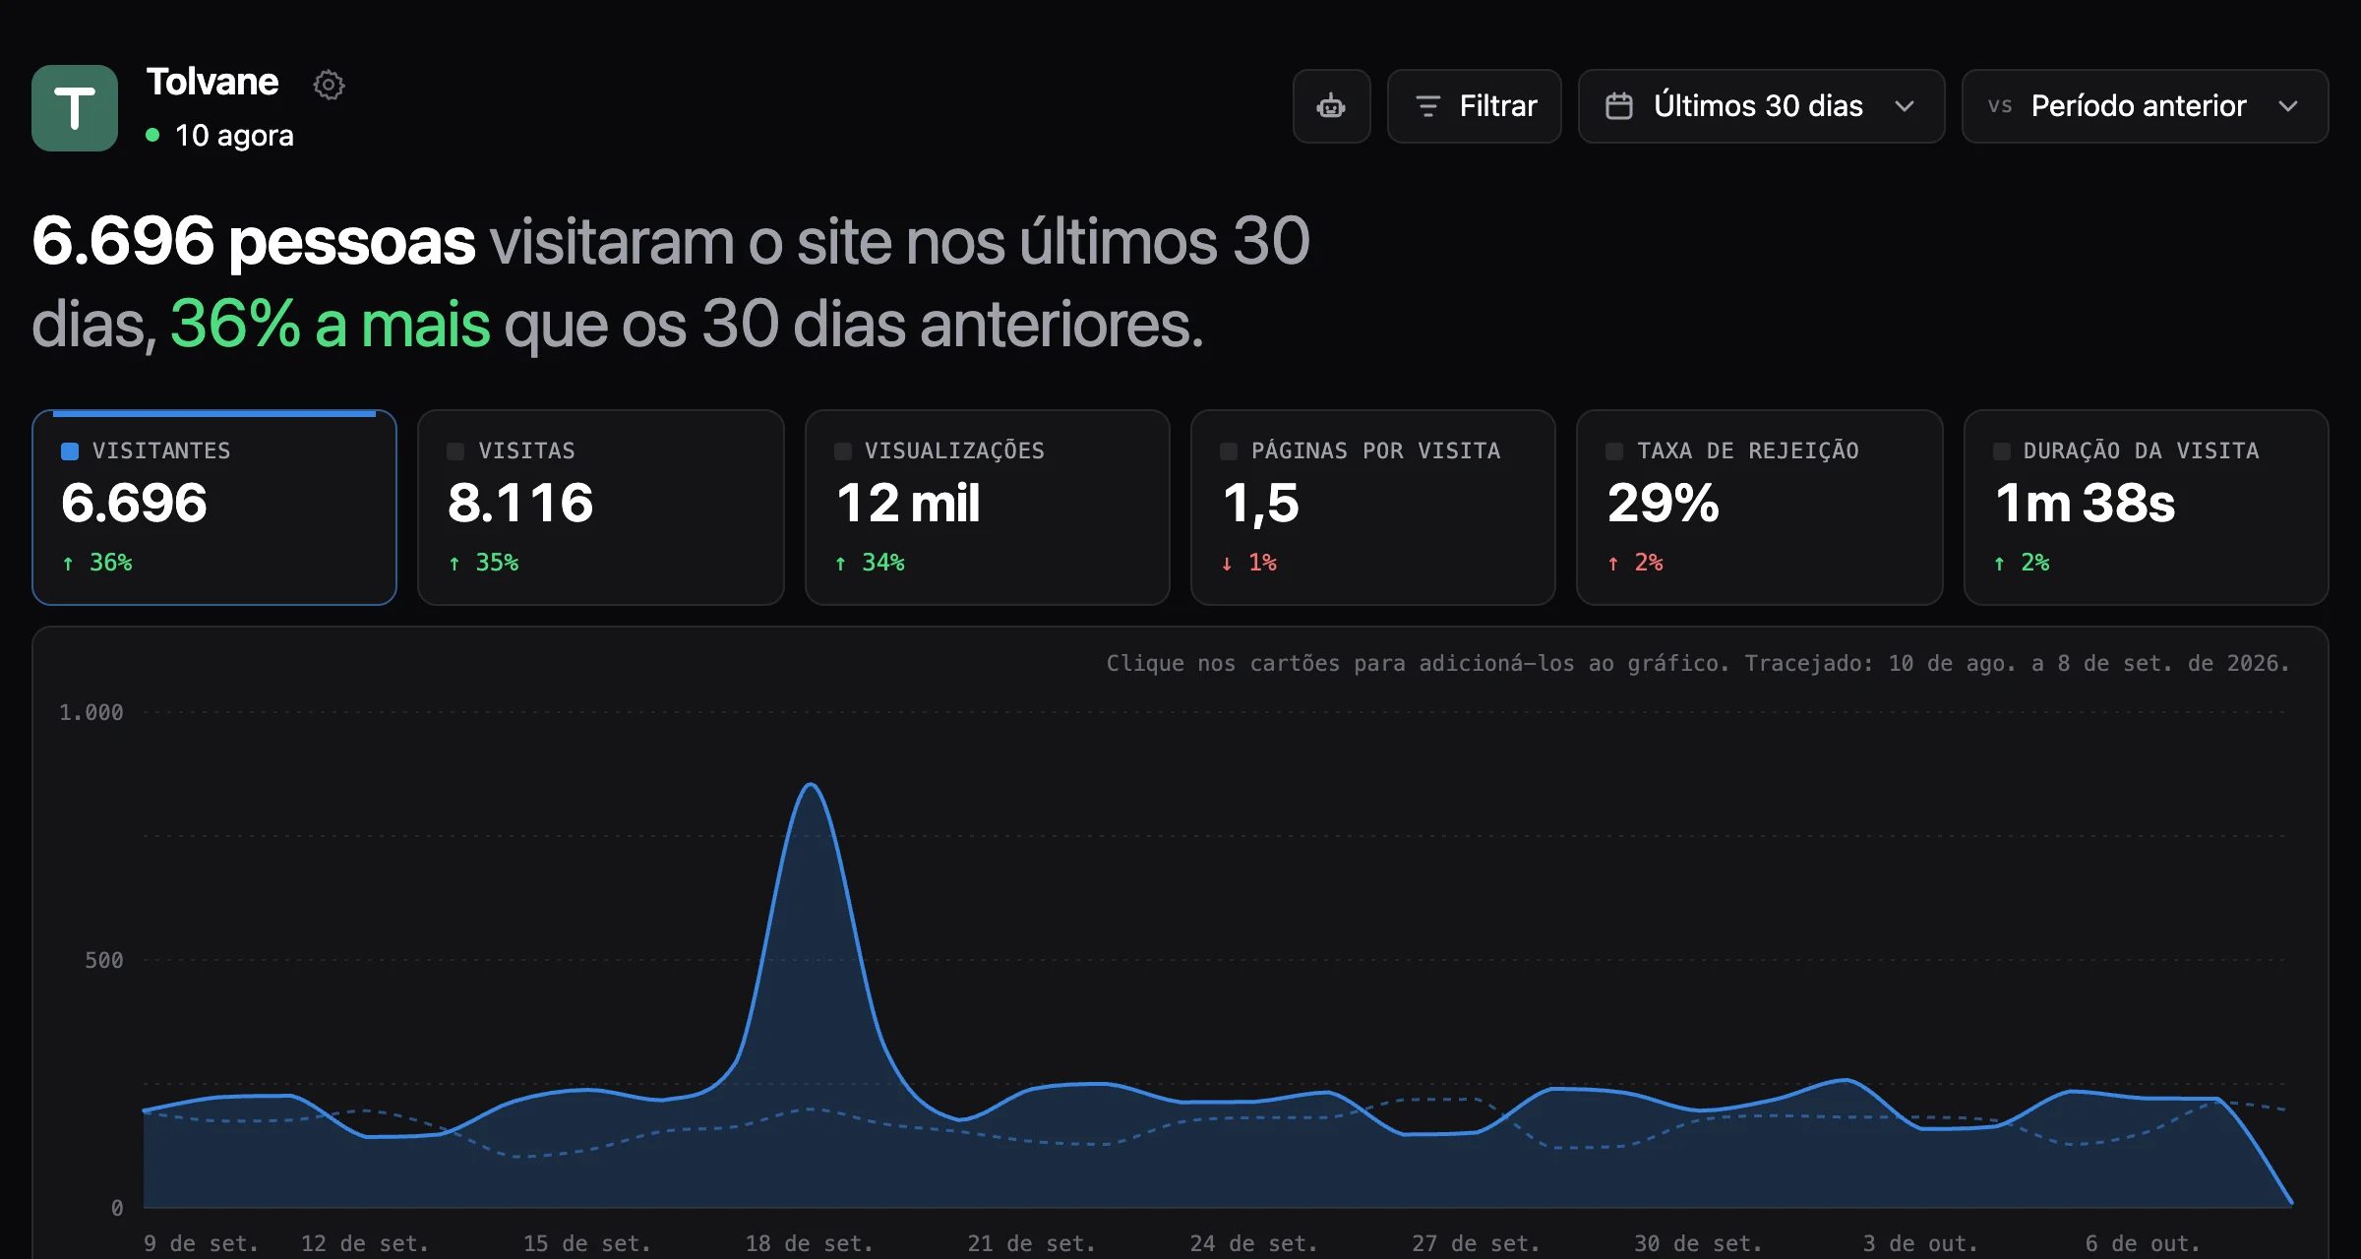Toggle the Visitas checkbox square
The width and height of the screenshot is (2361, 1259).
click(x=455, y=451)
